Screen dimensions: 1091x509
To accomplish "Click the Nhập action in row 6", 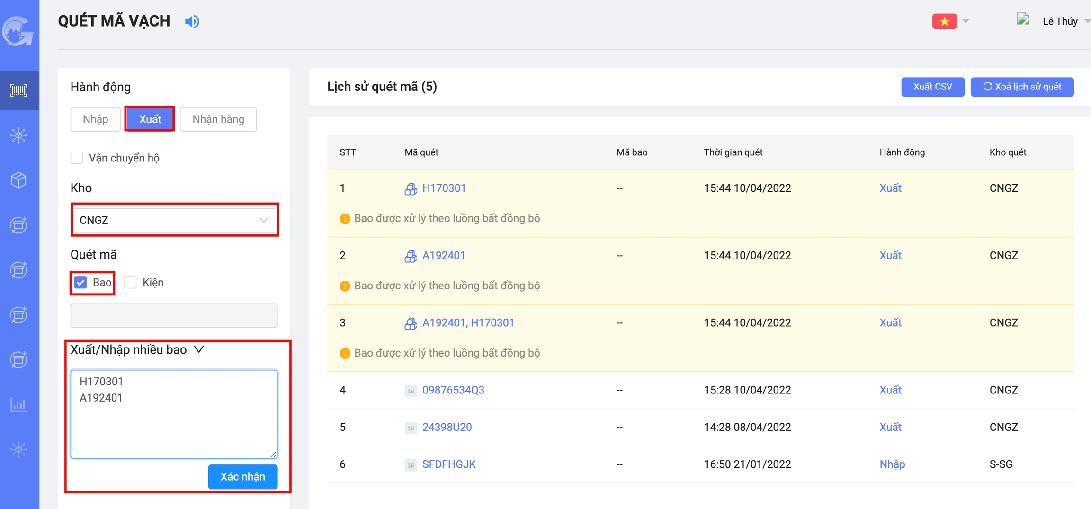I will coord(892,464).
